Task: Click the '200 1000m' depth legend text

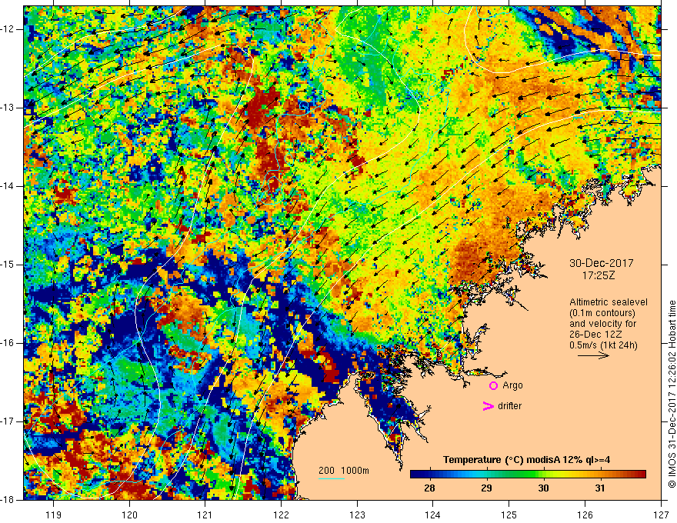Action: pos(344,471)
